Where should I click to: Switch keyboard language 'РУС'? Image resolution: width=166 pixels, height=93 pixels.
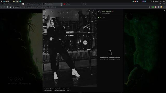[161, 1]
